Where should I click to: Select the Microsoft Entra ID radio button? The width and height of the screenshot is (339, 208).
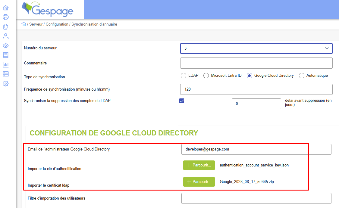[206, 76]
